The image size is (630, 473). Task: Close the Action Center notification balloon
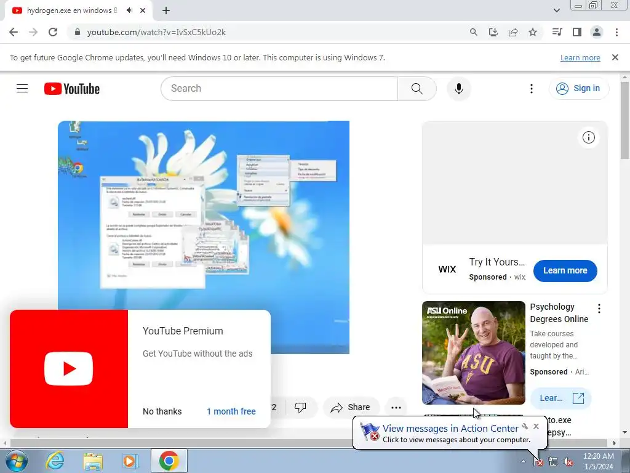tap(536, 426)
